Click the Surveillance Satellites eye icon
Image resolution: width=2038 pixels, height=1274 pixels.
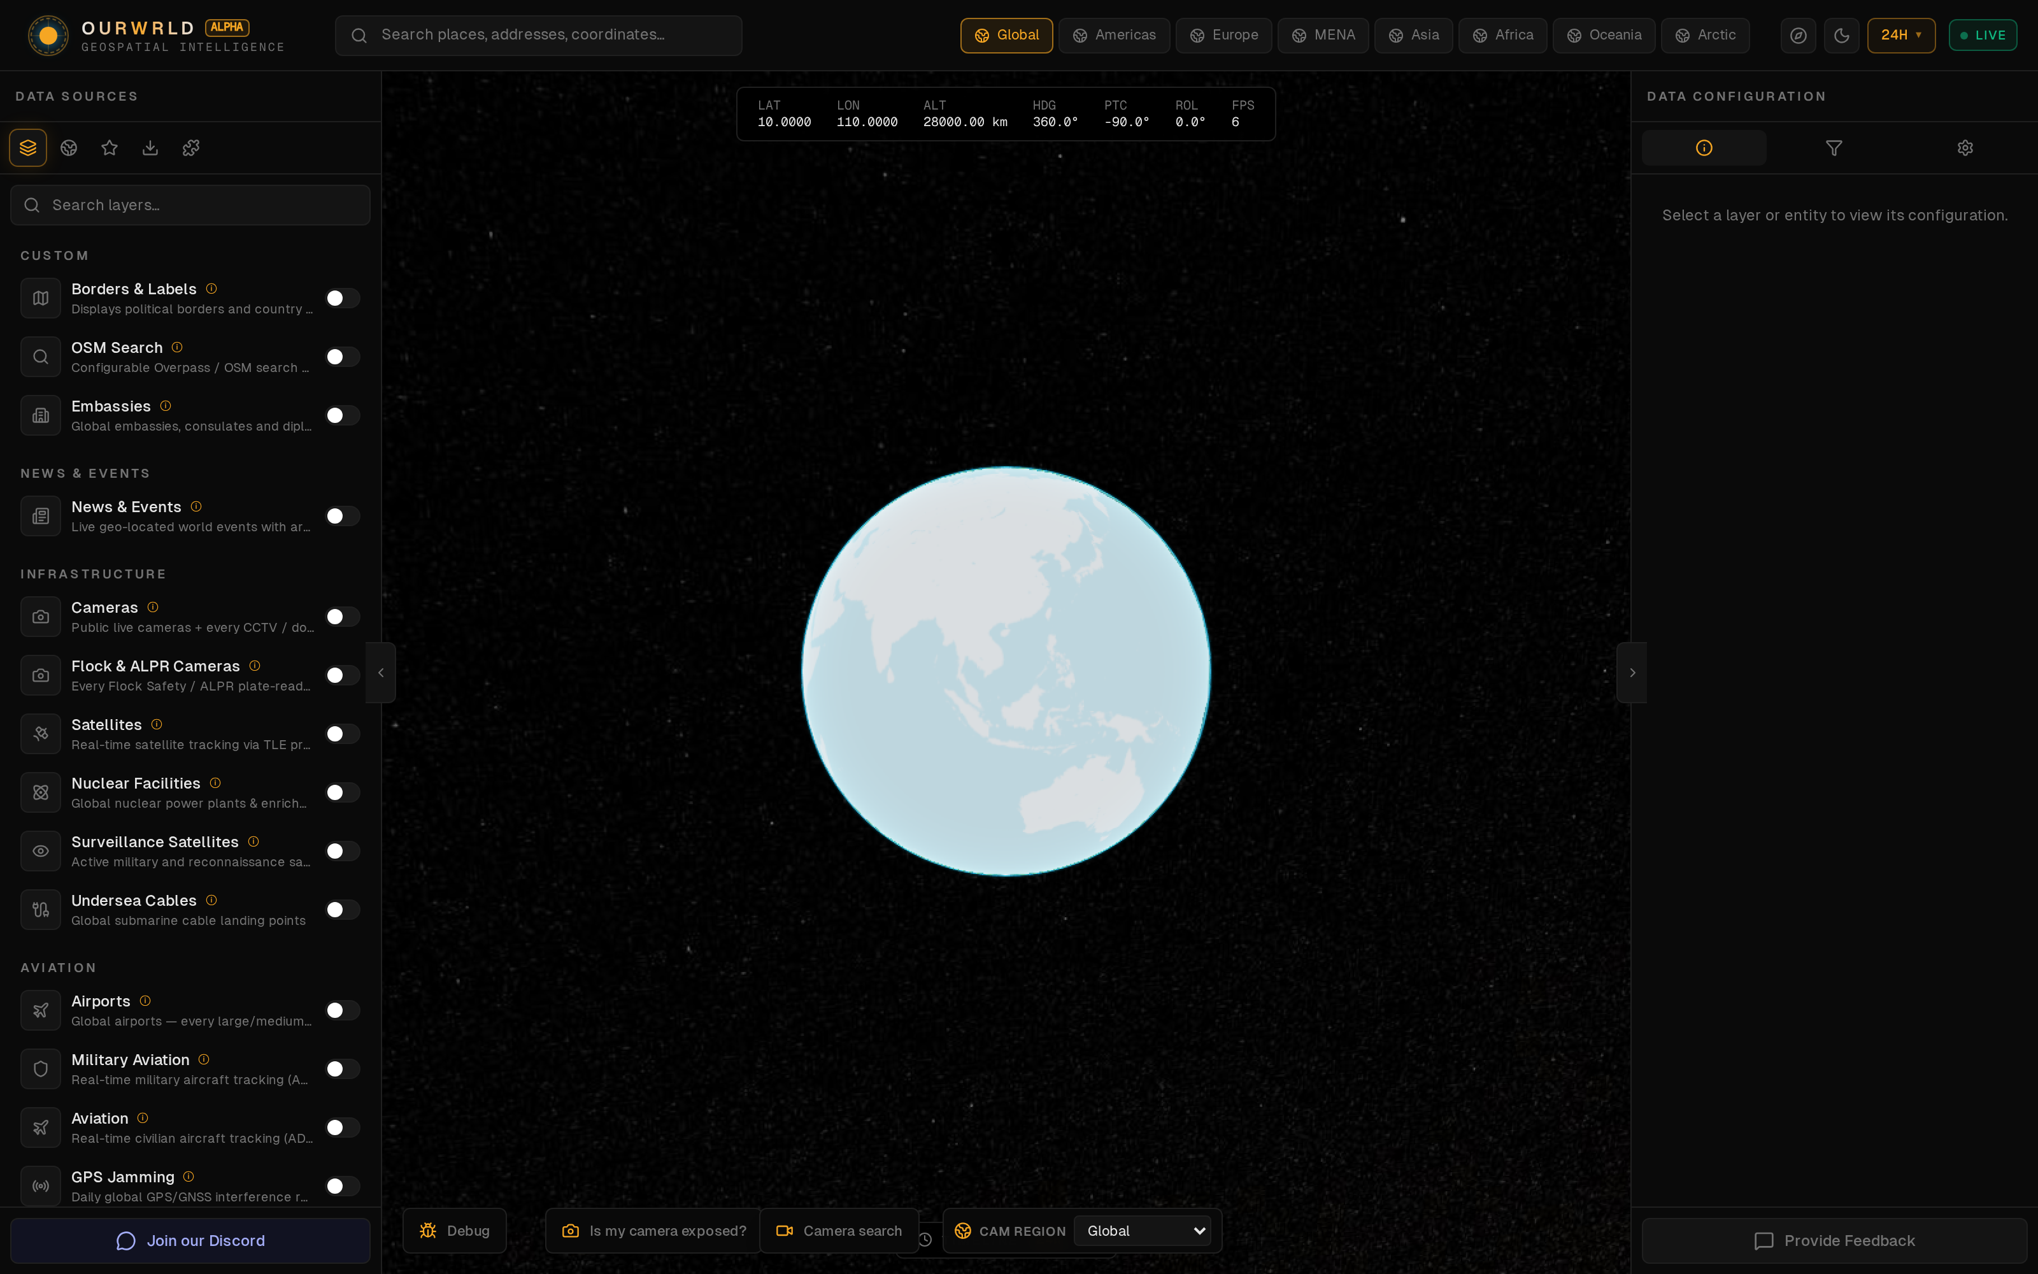click(40, 851)
